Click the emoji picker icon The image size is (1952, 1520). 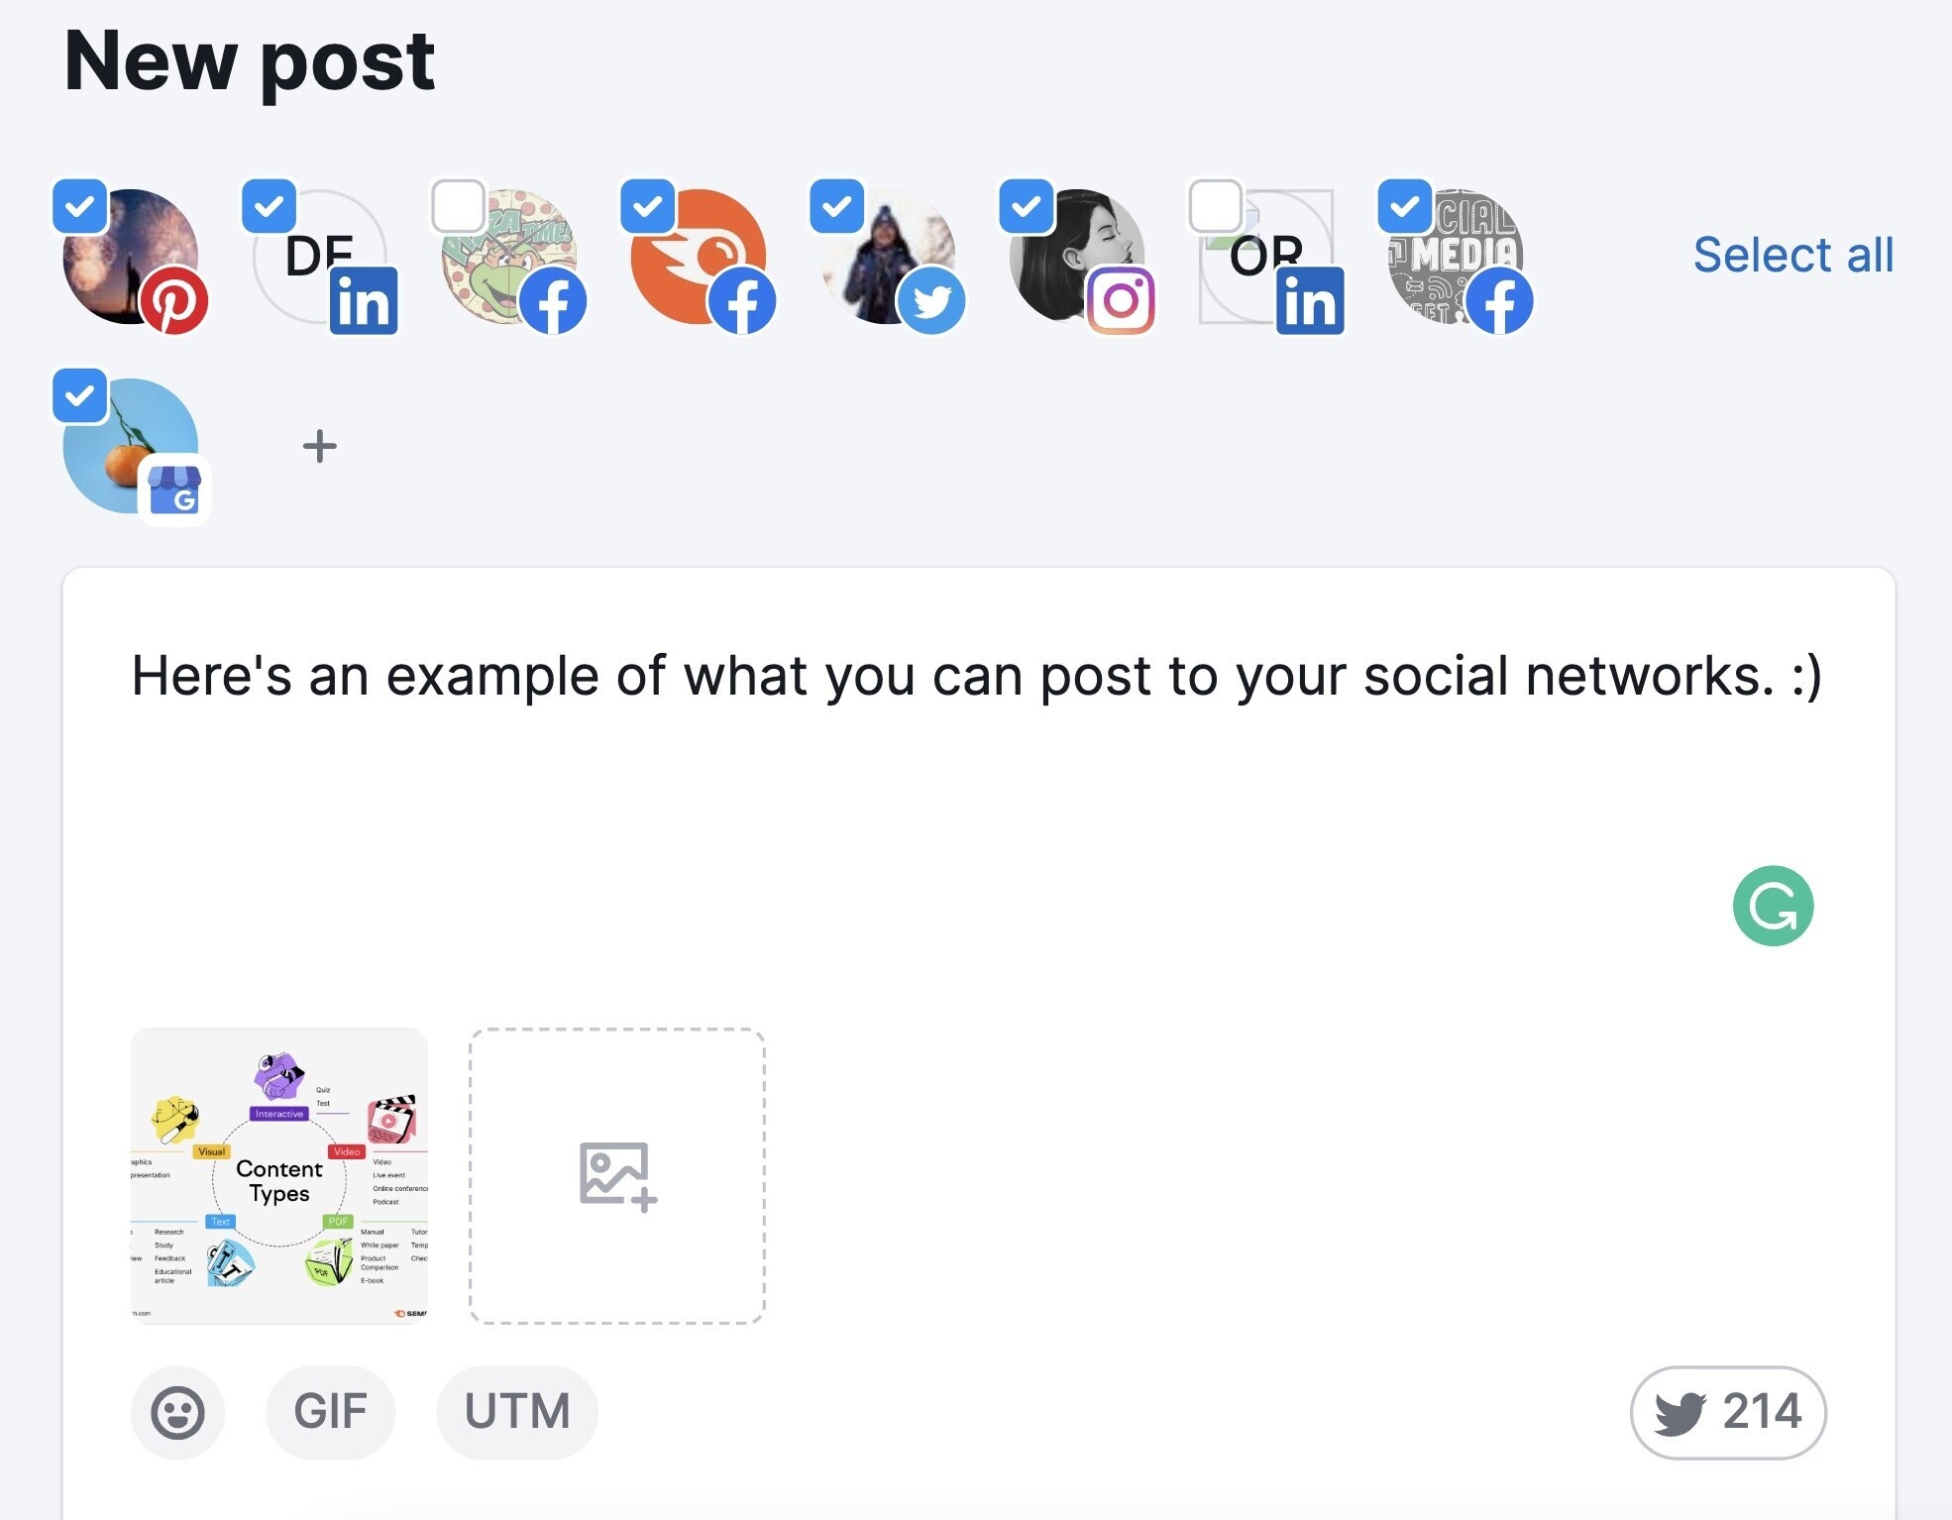pos(175,1409)
